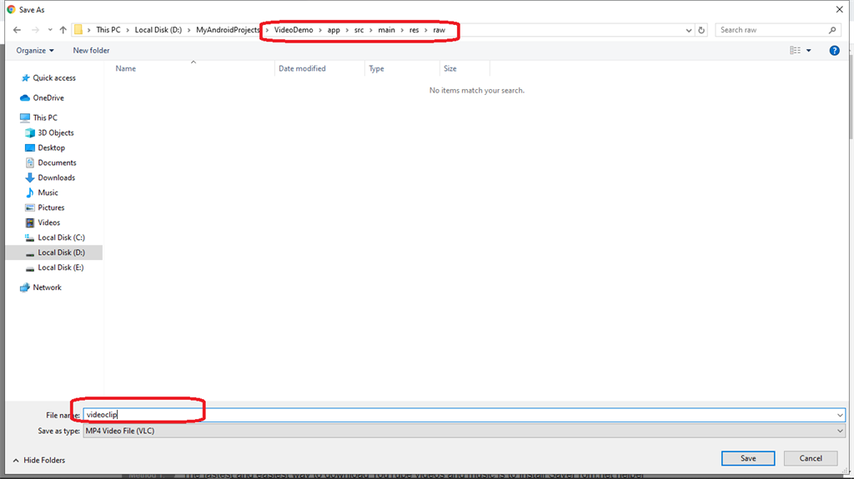Select Local Disk (D:) drive
854x479 pixels.
coord(62,252)
